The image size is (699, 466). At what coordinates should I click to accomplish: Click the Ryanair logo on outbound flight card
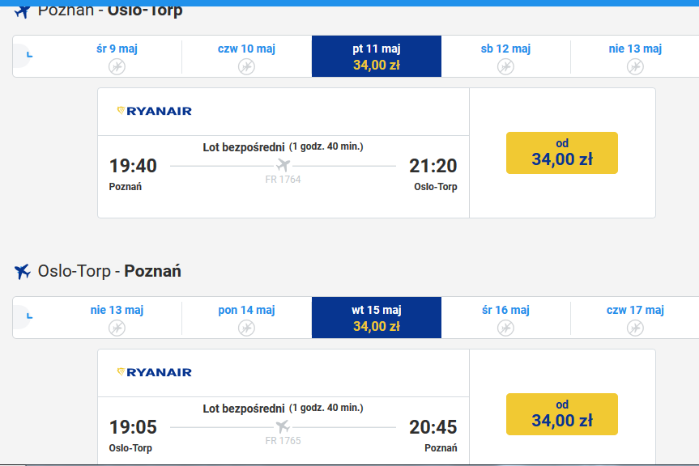pyautogui.click(x=154, y=111)
